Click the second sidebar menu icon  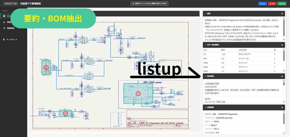pos(4,22)
